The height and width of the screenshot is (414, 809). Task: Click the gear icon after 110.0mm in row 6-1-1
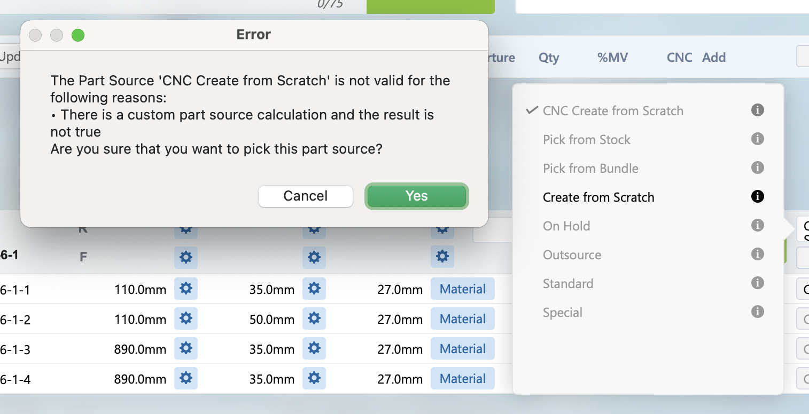point(185,289)
